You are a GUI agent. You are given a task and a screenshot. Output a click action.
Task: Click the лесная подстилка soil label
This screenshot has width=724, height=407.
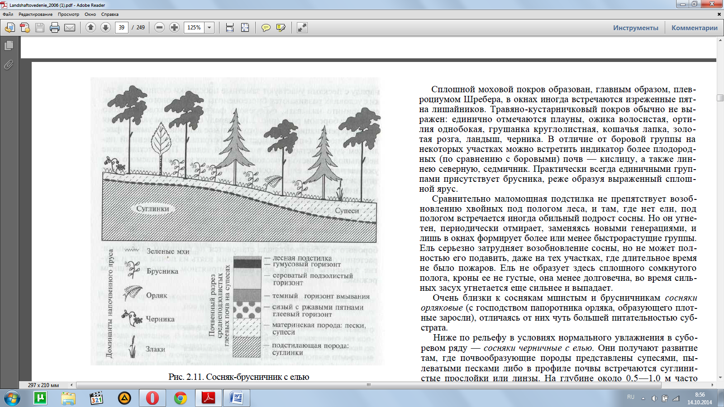(x=302, y=258)
